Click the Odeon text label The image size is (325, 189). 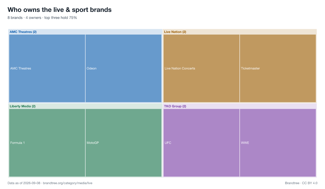pyautogui.click(x=92, y=68)
